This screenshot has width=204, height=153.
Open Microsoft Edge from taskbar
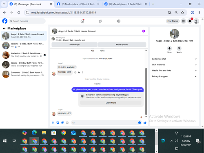(34, 133)
